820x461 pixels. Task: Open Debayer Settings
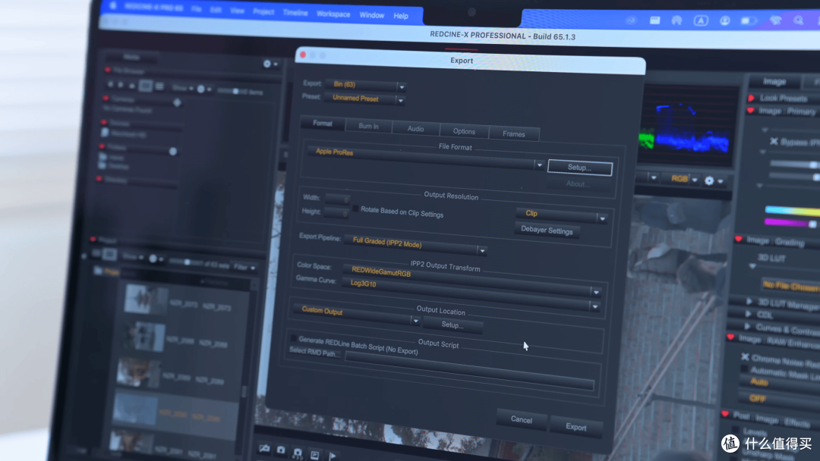tap(547, 230)
